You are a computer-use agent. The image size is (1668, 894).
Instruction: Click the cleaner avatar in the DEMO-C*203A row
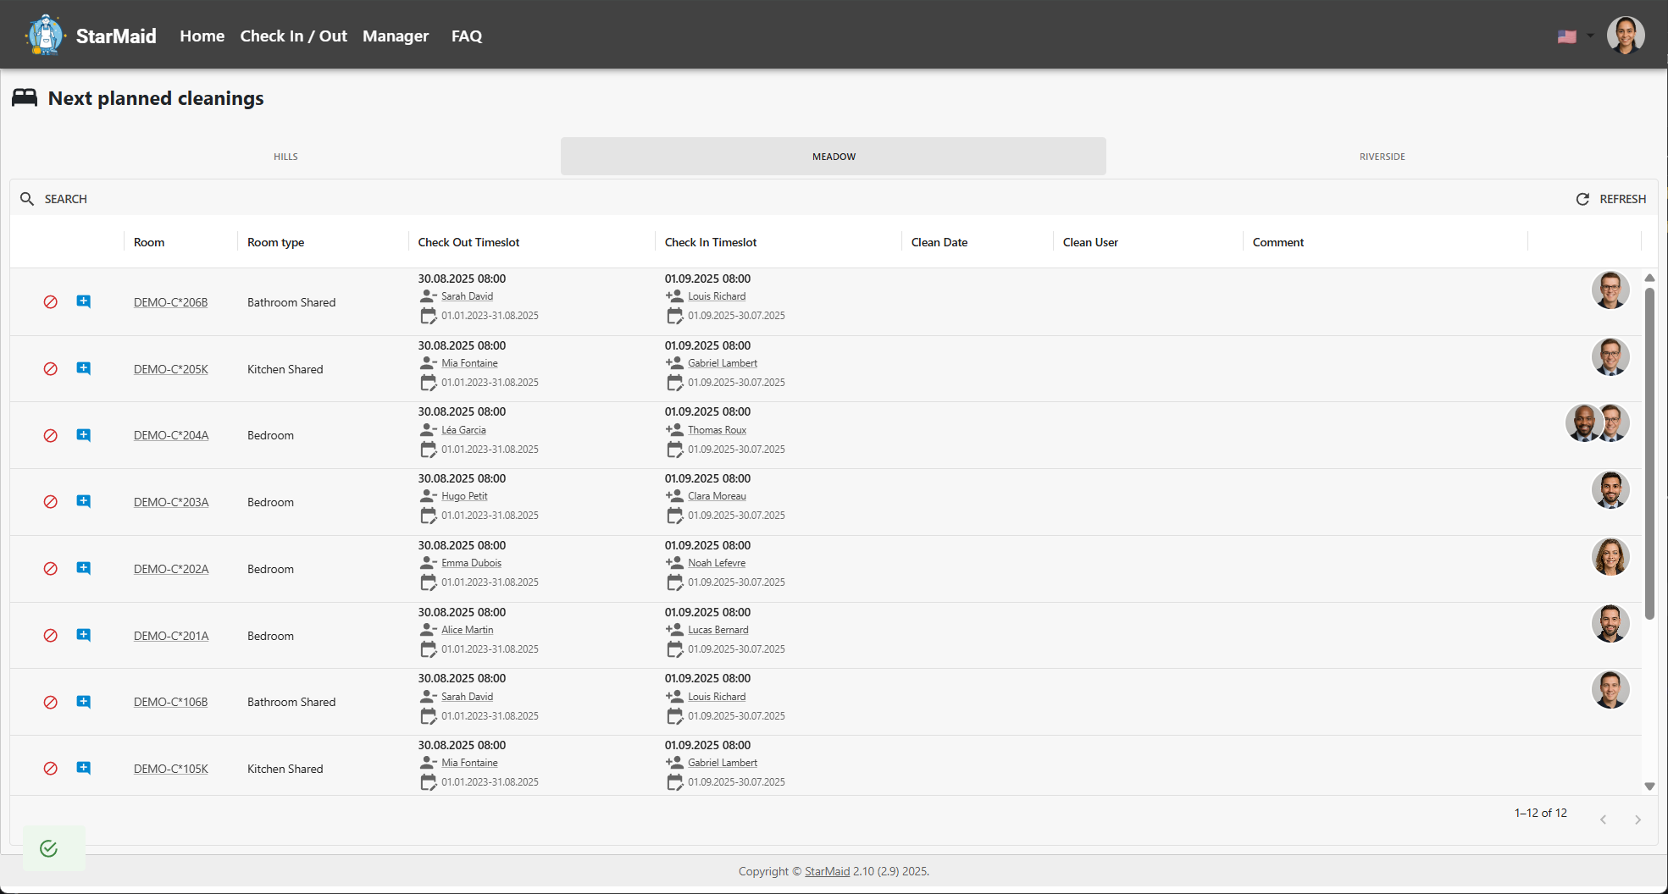(1610, 490)
